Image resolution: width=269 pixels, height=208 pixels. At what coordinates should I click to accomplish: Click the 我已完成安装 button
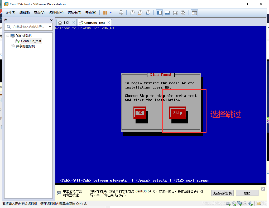[222, 193]
